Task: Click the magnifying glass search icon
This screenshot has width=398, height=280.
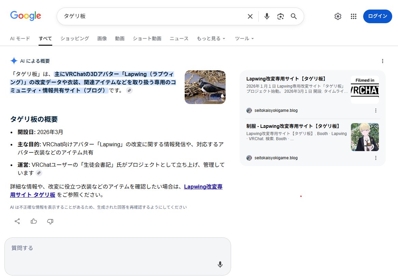Action: (x=294, y=16)
